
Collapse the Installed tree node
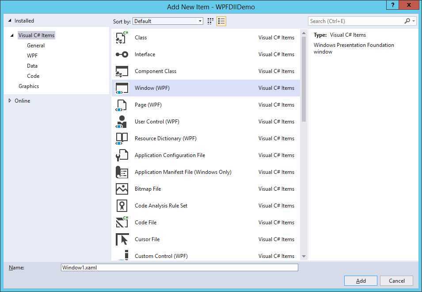point(10,20)
